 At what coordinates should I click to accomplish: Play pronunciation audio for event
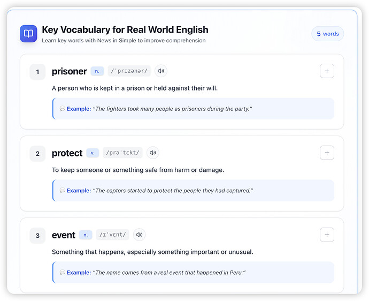tap(140, 235)
